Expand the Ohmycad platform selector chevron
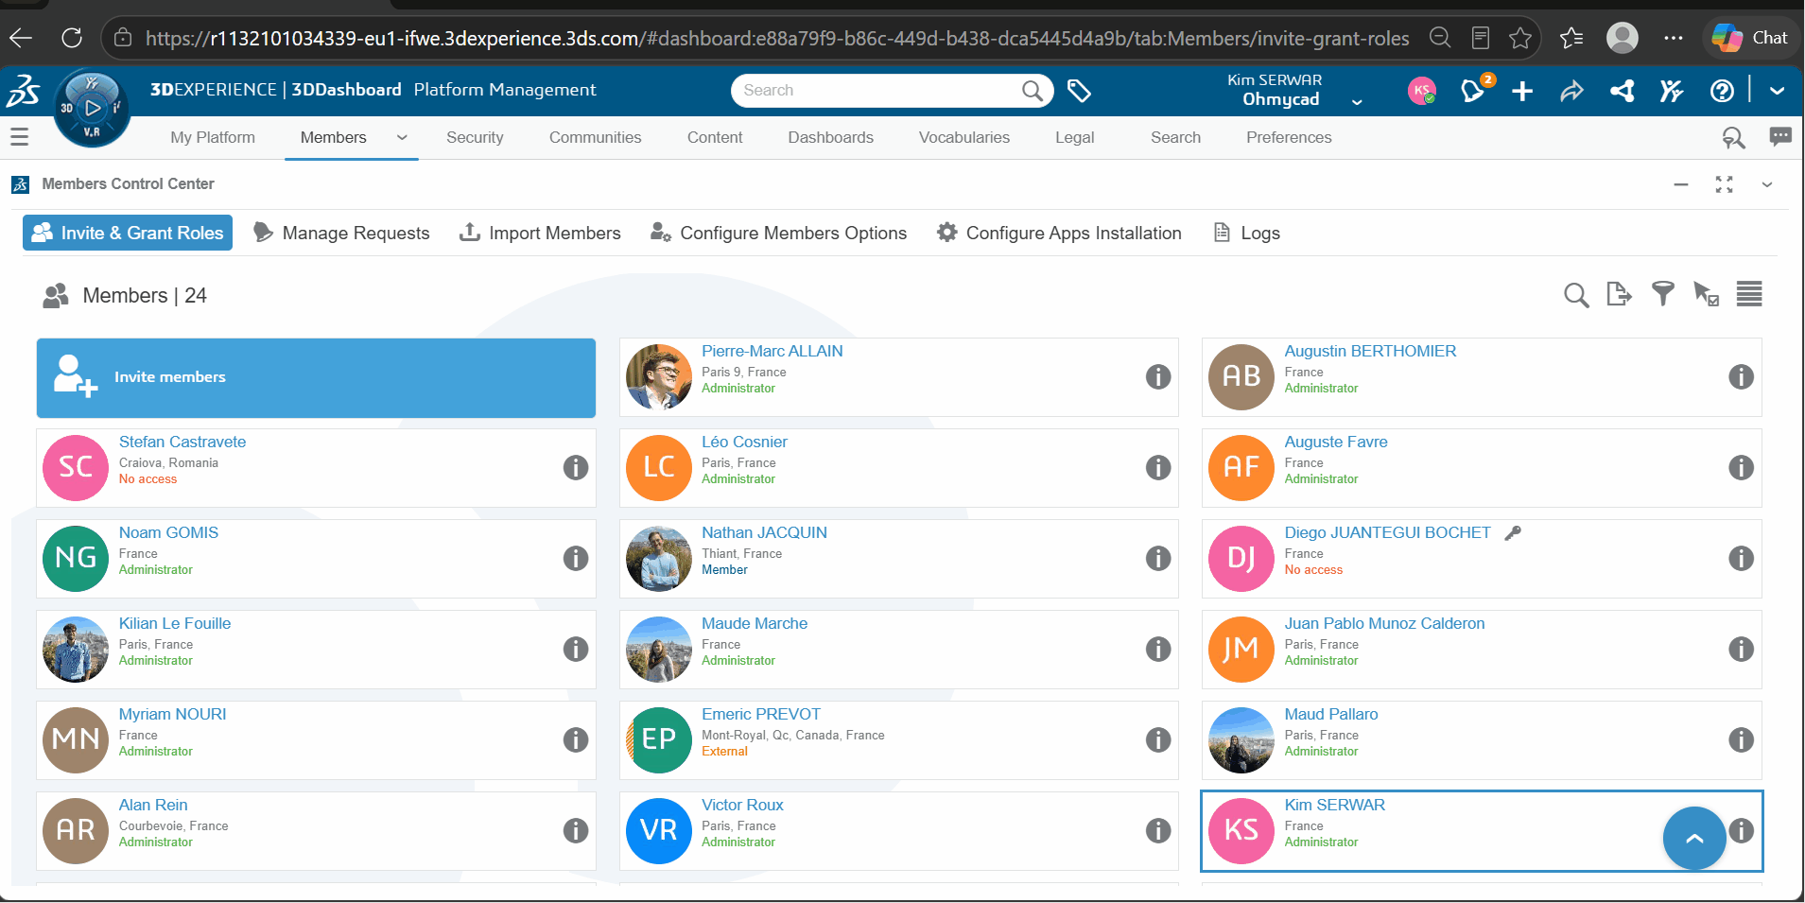This screenshot has width=1805, height=903. point(1357,102)
